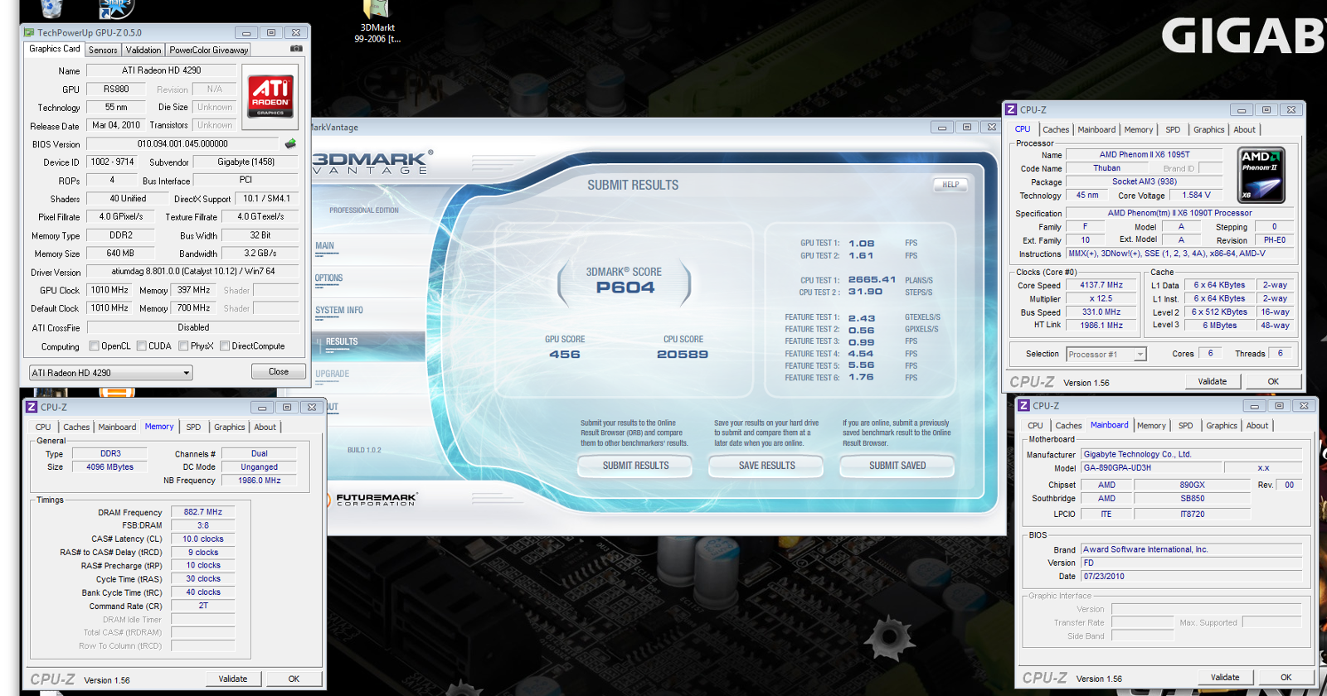The width and height of the screenshot is (1327, 696).
Task: Click the BIOS save chip icon in GPU-Z
Action: [x=290, y=143]
